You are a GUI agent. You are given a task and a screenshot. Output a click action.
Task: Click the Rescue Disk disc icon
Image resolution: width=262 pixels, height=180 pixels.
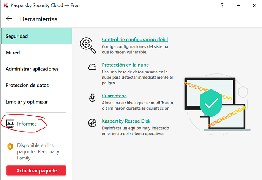92,123
